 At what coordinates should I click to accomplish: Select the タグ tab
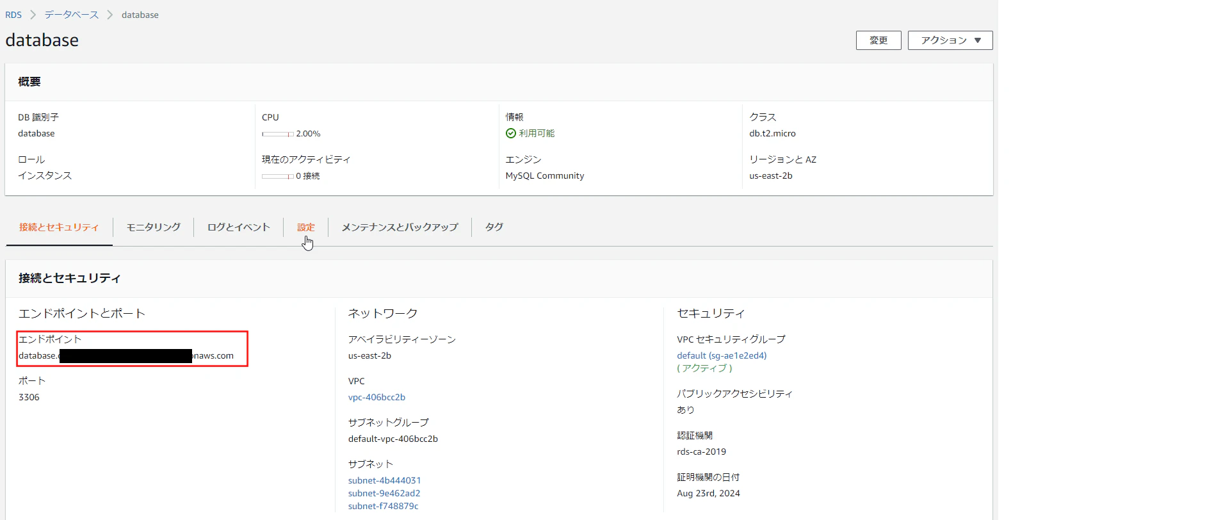[x=494, y=227]
